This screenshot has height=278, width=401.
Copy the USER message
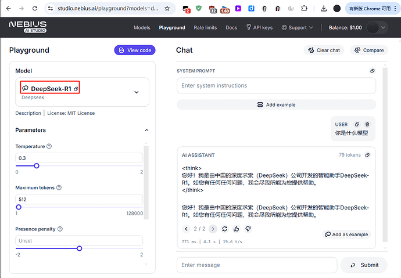357,124
